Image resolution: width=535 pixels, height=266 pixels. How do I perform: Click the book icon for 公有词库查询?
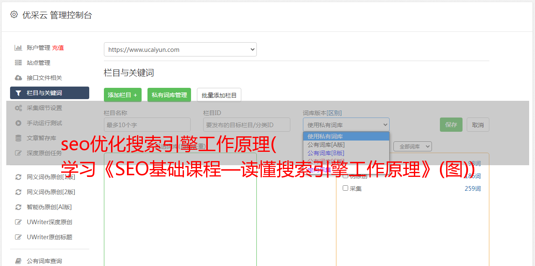[18, 261]
